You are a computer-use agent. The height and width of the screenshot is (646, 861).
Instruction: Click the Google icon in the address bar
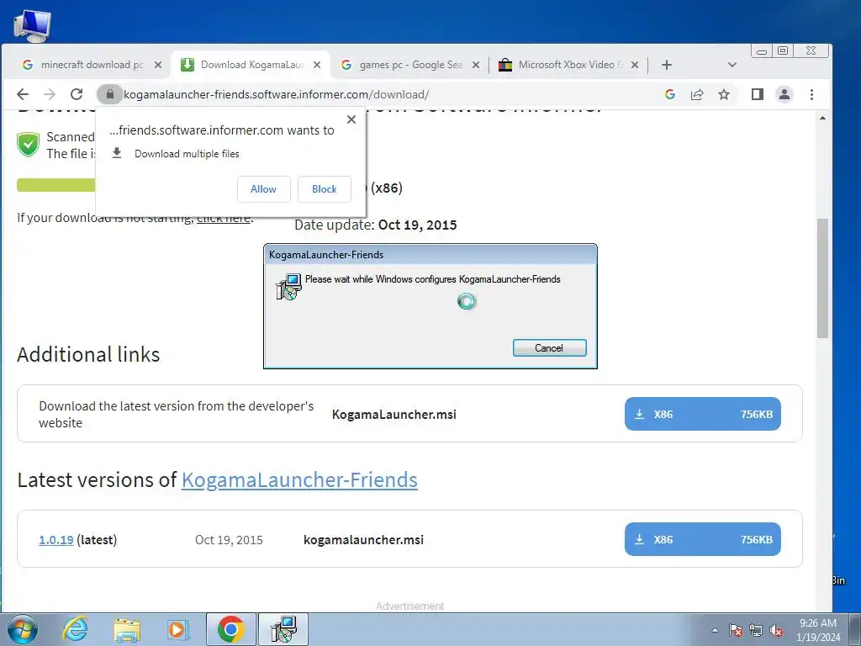670,94
